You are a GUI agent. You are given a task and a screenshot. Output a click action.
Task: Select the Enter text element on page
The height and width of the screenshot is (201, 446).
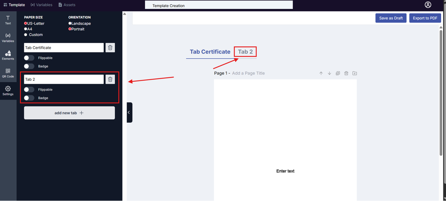point(285,171)
